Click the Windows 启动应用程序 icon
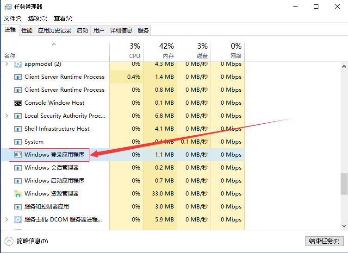348x253 pixels. point(18,181)
